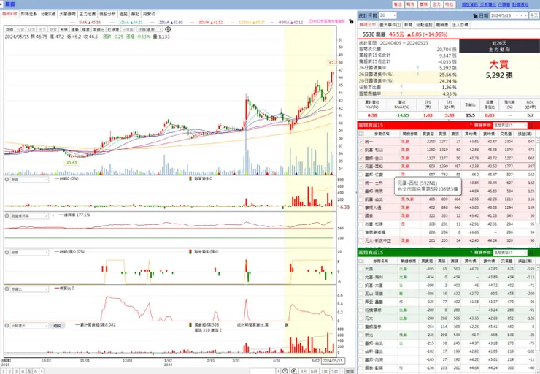Click the 120MA legend color line
Image resolution: width=540 pixels, height=374 pixels.
click(232, 23)
